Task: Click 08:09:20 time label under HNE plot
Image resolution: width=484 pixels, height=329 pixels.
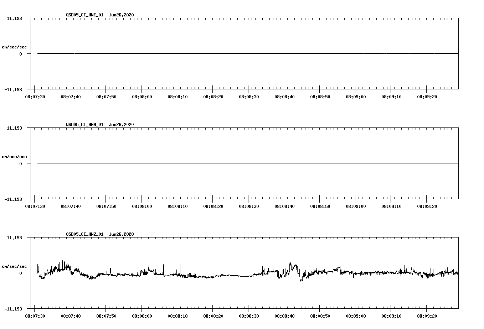Action: pos(427,96)
